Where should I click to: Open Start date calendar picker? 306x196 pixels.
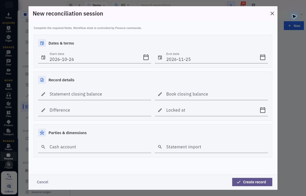point(146,57)
